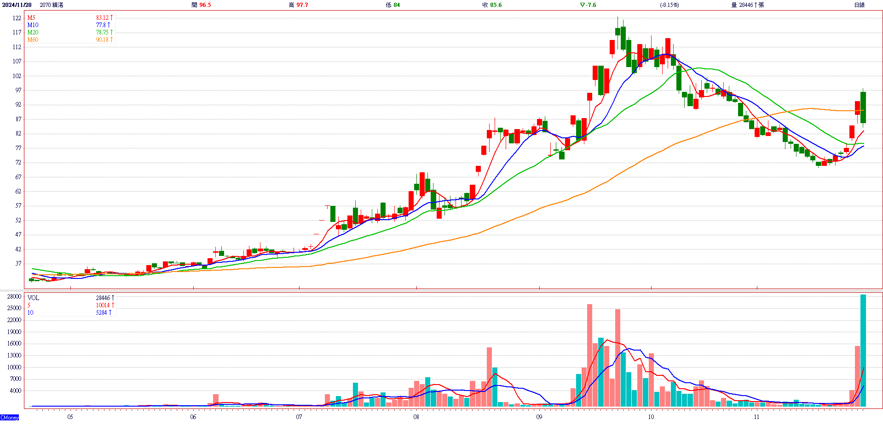Click the 7000 volume axis label

coord(16,379)
